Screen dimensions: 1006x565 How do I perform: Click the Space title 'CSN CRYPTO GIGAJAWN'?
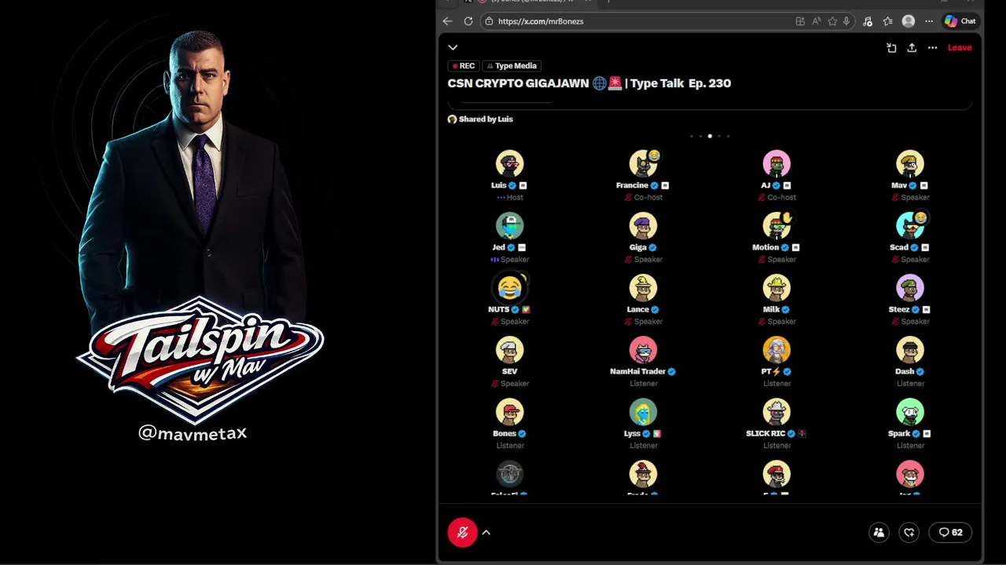(518, 83)
